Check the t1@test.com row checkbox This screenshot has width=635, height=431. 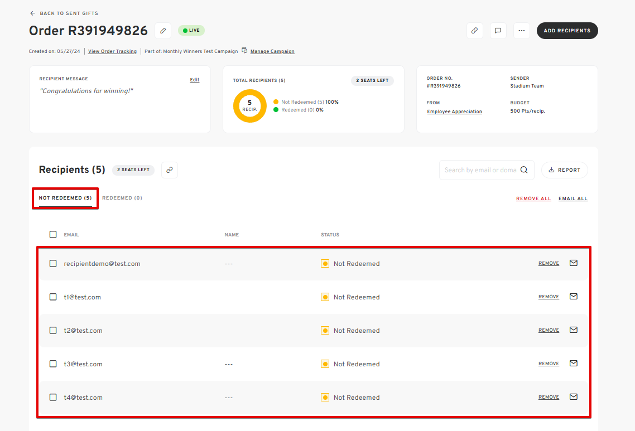coord(53,297)
